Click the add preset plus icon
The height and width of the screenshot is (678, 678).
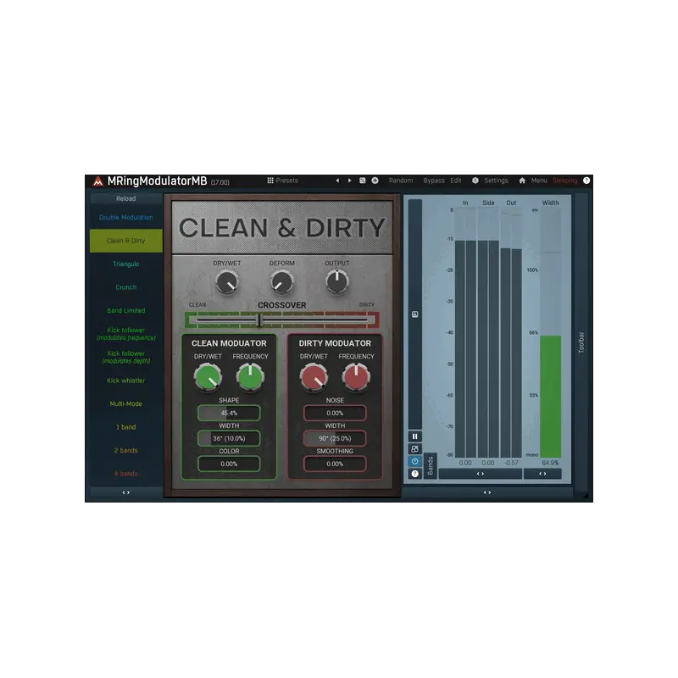375,181
